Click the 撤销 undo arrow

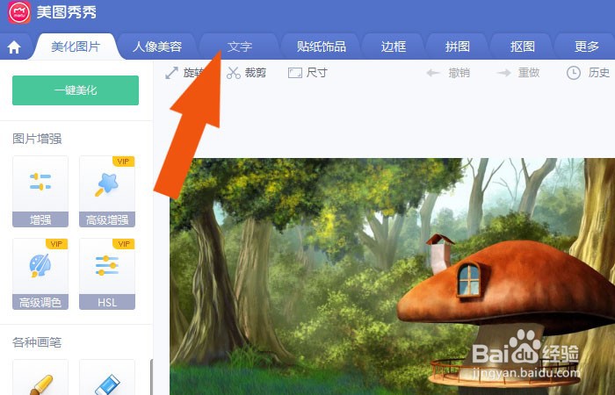point(448,73)
